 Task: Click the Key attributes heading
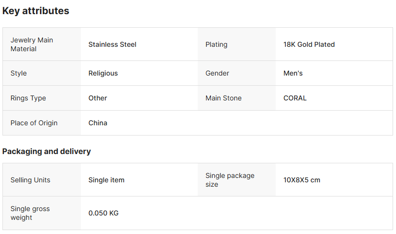(36, 11)
